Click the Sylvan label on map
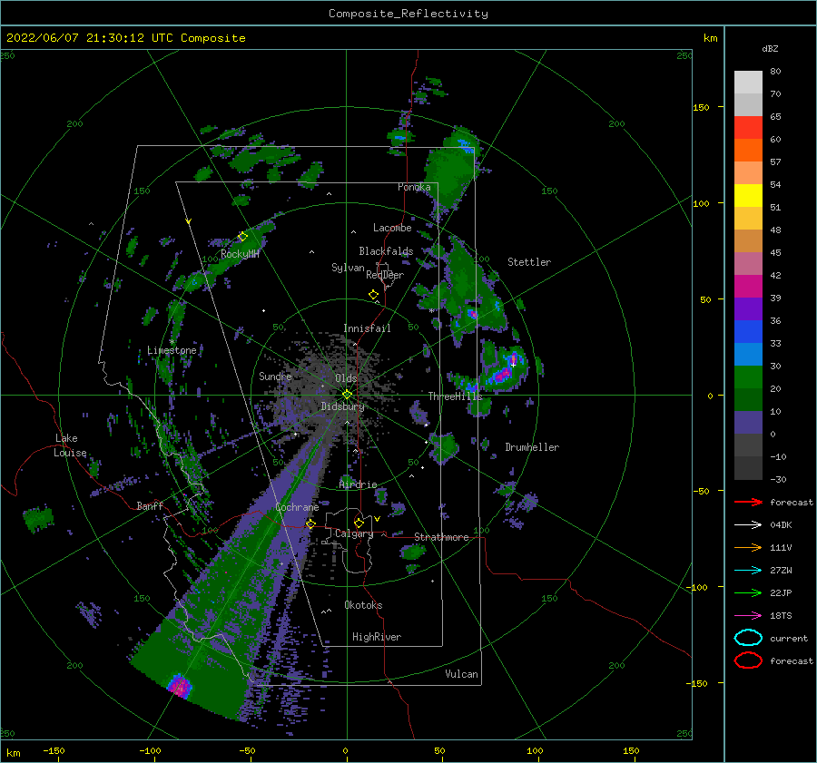This screenshot has height=763, width=817. 348,268
